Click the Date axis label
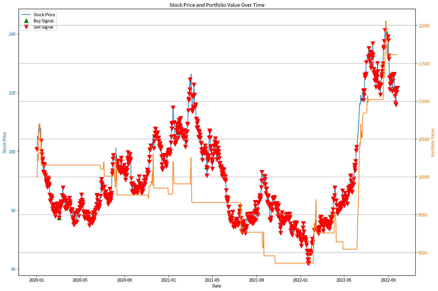Image resolution: width=438 pixels, height=291 pixels. tap(216, 286)
